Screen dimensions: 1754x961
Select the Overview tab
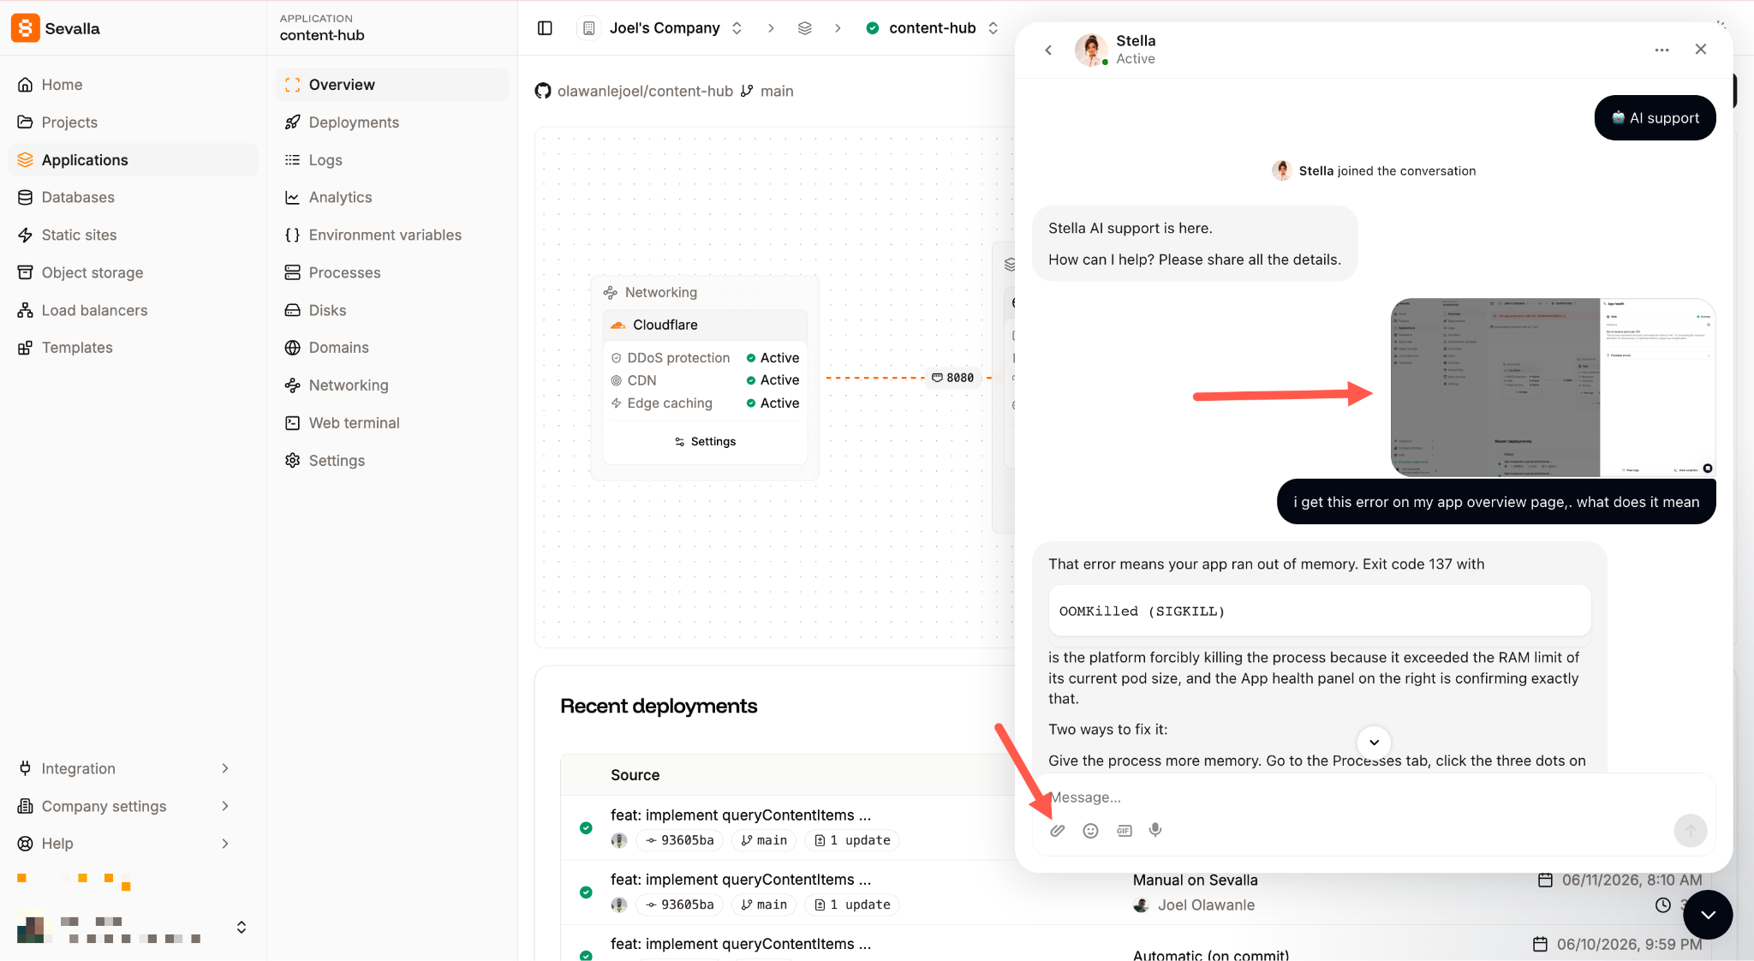pos(391,85)
